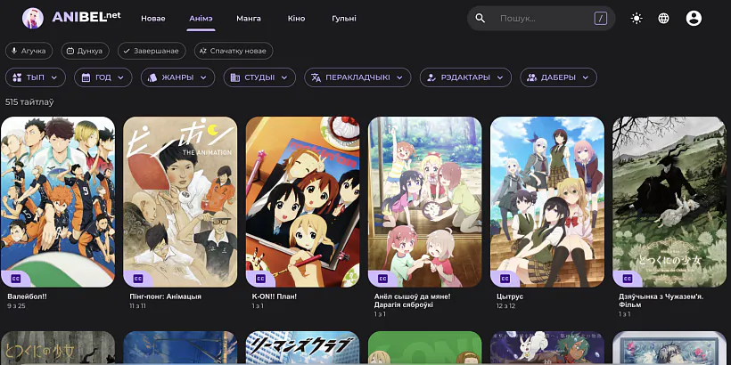Screen dimensions: 731x365
Task: Toggle the Агучка filter chip
Action: 29,52
